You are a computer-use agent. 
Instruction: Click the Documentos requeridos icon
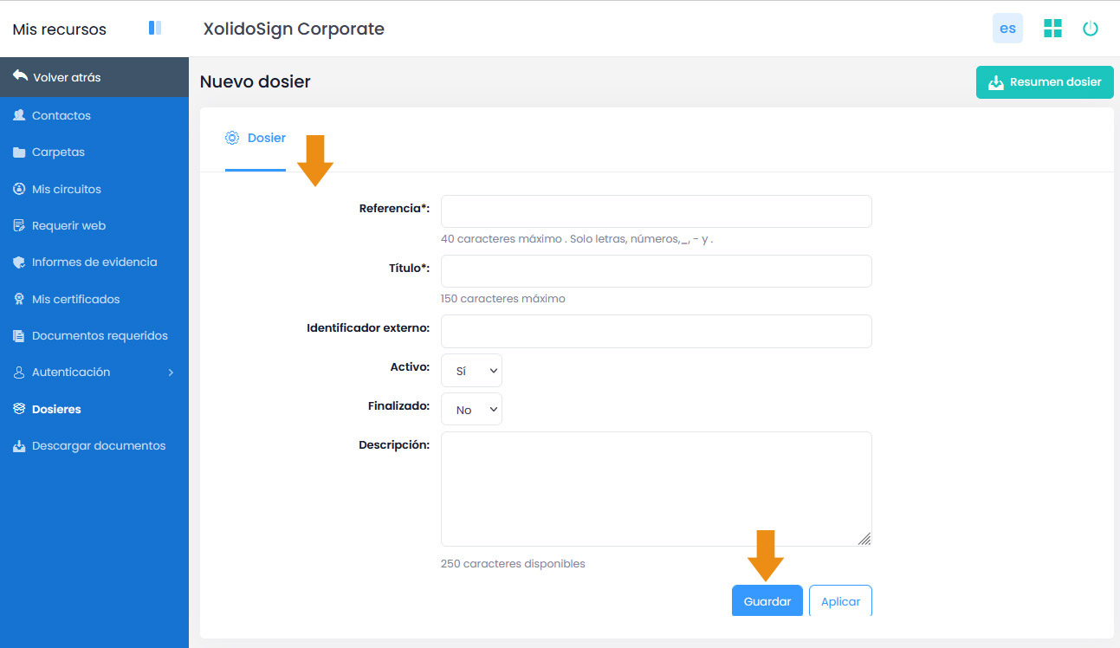(x=19, y=335)
